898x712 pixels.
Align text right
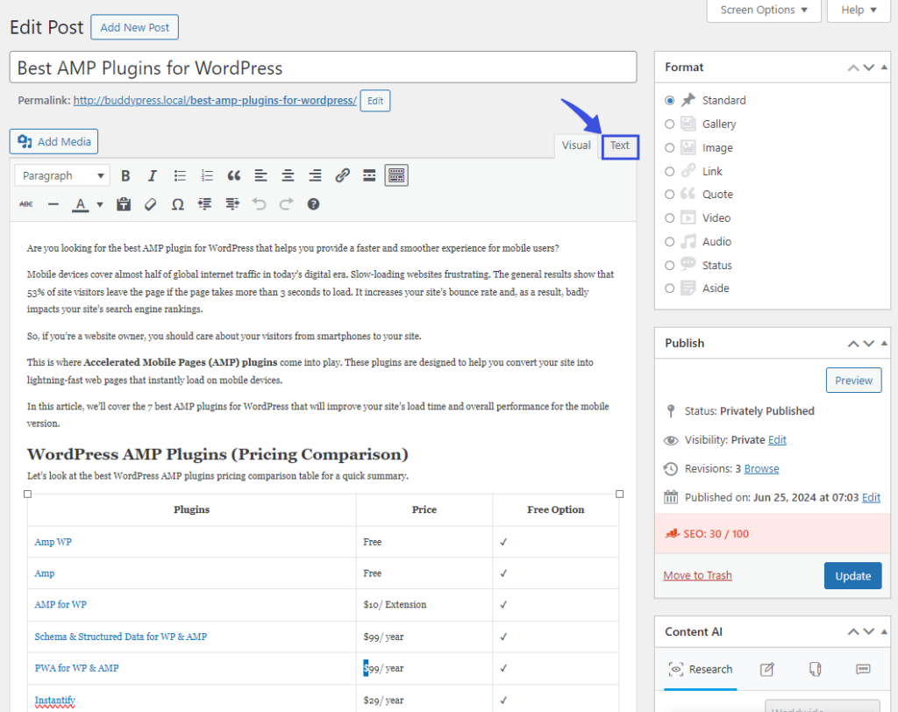(315, 176)
